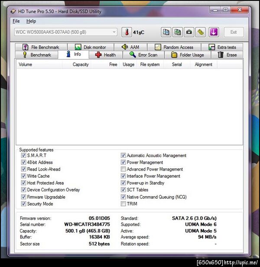Click the Usage column header
Viewport: 260px width, 267px height.
128,64
